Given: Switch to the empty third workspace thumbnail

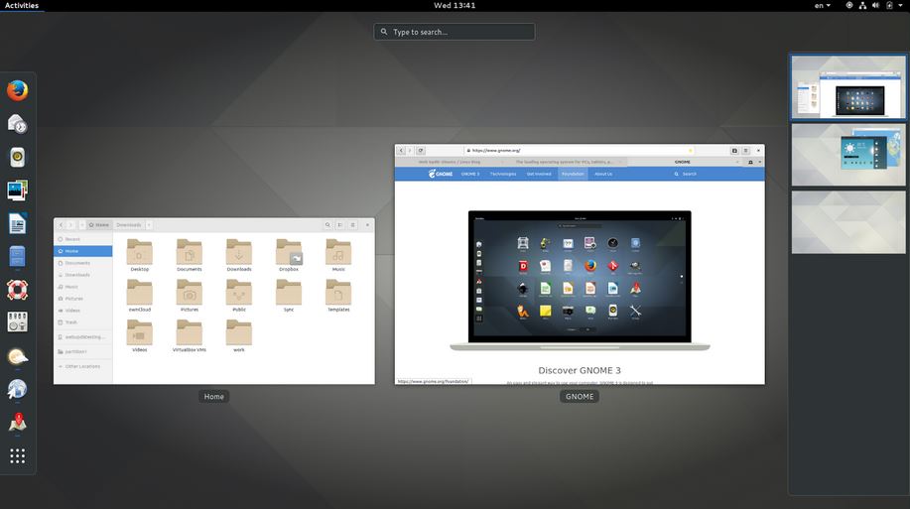Looking at the screenshot, I should point(847,222).
